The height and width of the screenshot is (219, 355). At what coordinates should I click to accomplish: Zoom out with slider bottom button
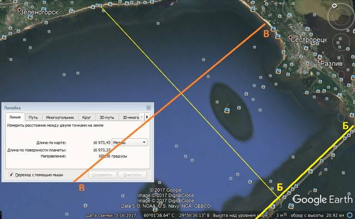[x=341, y=118]
